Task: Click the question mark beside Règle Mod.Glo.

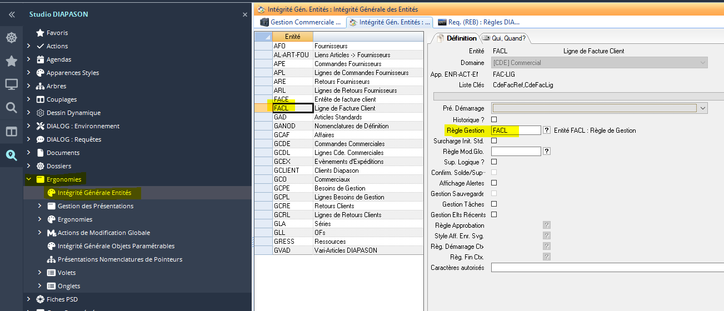Action: tap(547, 151)
